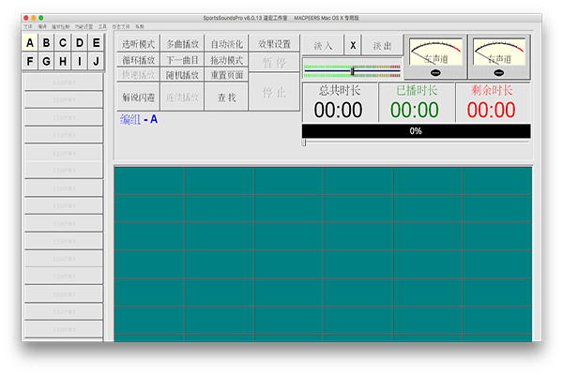Open 效果设置 effect settings
Viewport: 563px width, 375px height.
[274, 44]
